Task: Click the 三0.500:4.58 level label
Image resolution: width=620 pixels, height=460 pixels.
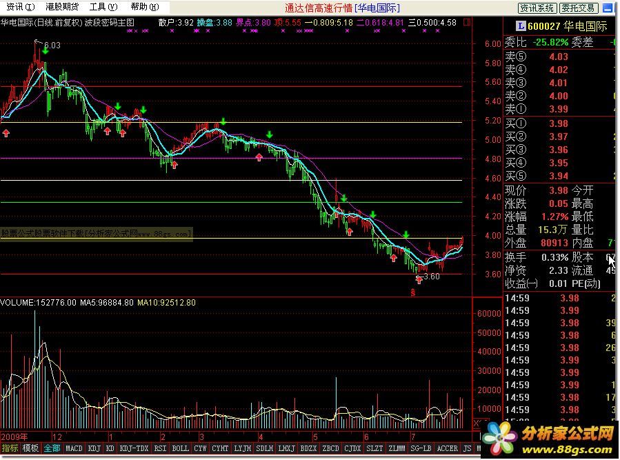Action: coord(432,23)
